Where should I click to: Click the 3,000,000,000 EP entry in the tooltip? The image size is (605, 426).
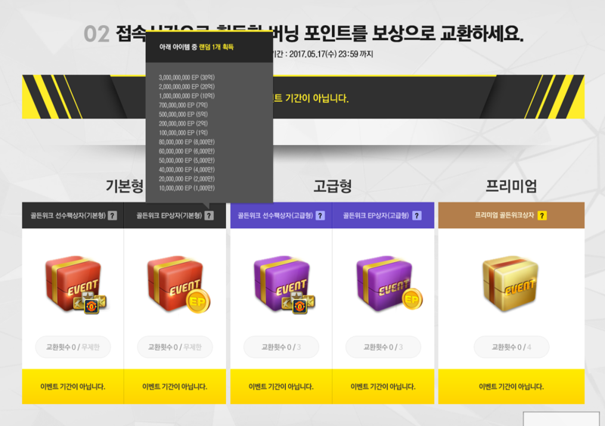pyautogui.click(x=187, y=78)
